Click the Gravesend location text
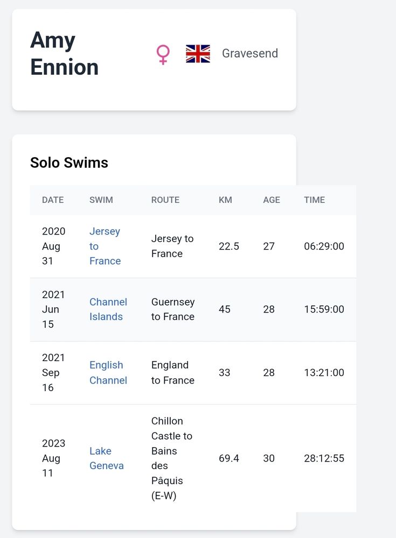Viewport: 396px width, 538px height. point(250,54)
